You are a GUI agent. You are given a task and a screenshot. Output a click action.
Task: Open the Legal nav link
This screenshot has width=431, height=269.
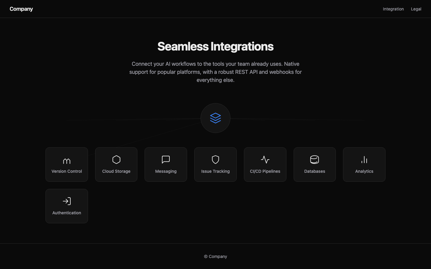[416, 9]
